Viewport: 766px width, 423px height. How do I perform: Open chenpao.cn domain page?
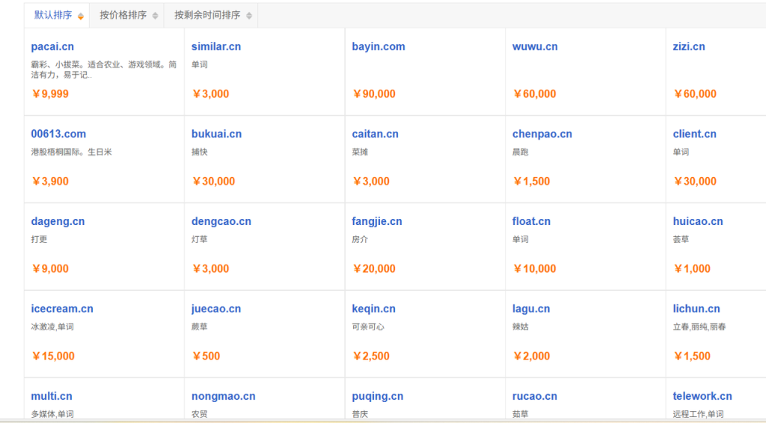542,134
